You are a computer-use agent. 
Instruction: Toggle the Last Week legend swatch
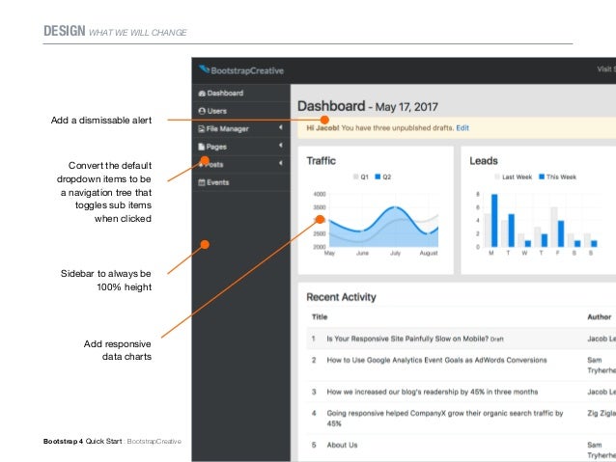point(497,177)
